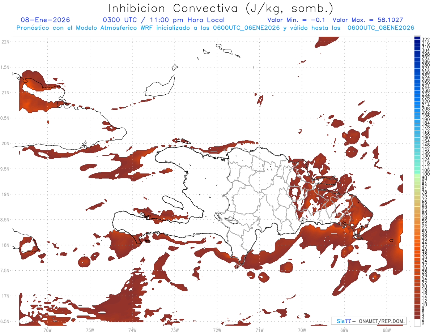The height and width of the screenshot is (335, 434).
Task: Click the '0' value at the scale bottom
Action: pos(423,323)
